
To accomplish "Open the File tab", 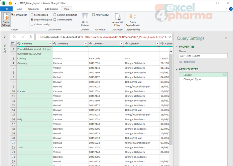I will [6, 9].
